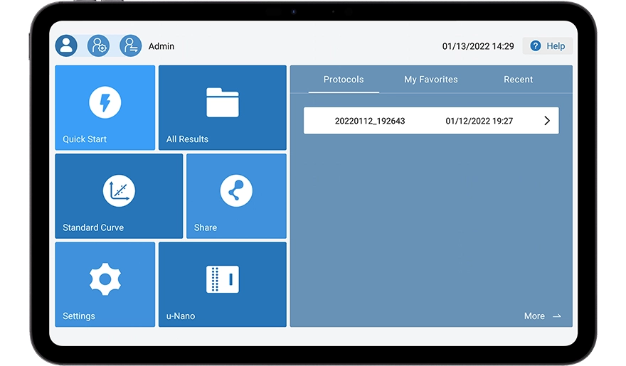This screenshot has height=366, width=626.
Task: Launch the u-Nano plate icon
Action: 222,279
